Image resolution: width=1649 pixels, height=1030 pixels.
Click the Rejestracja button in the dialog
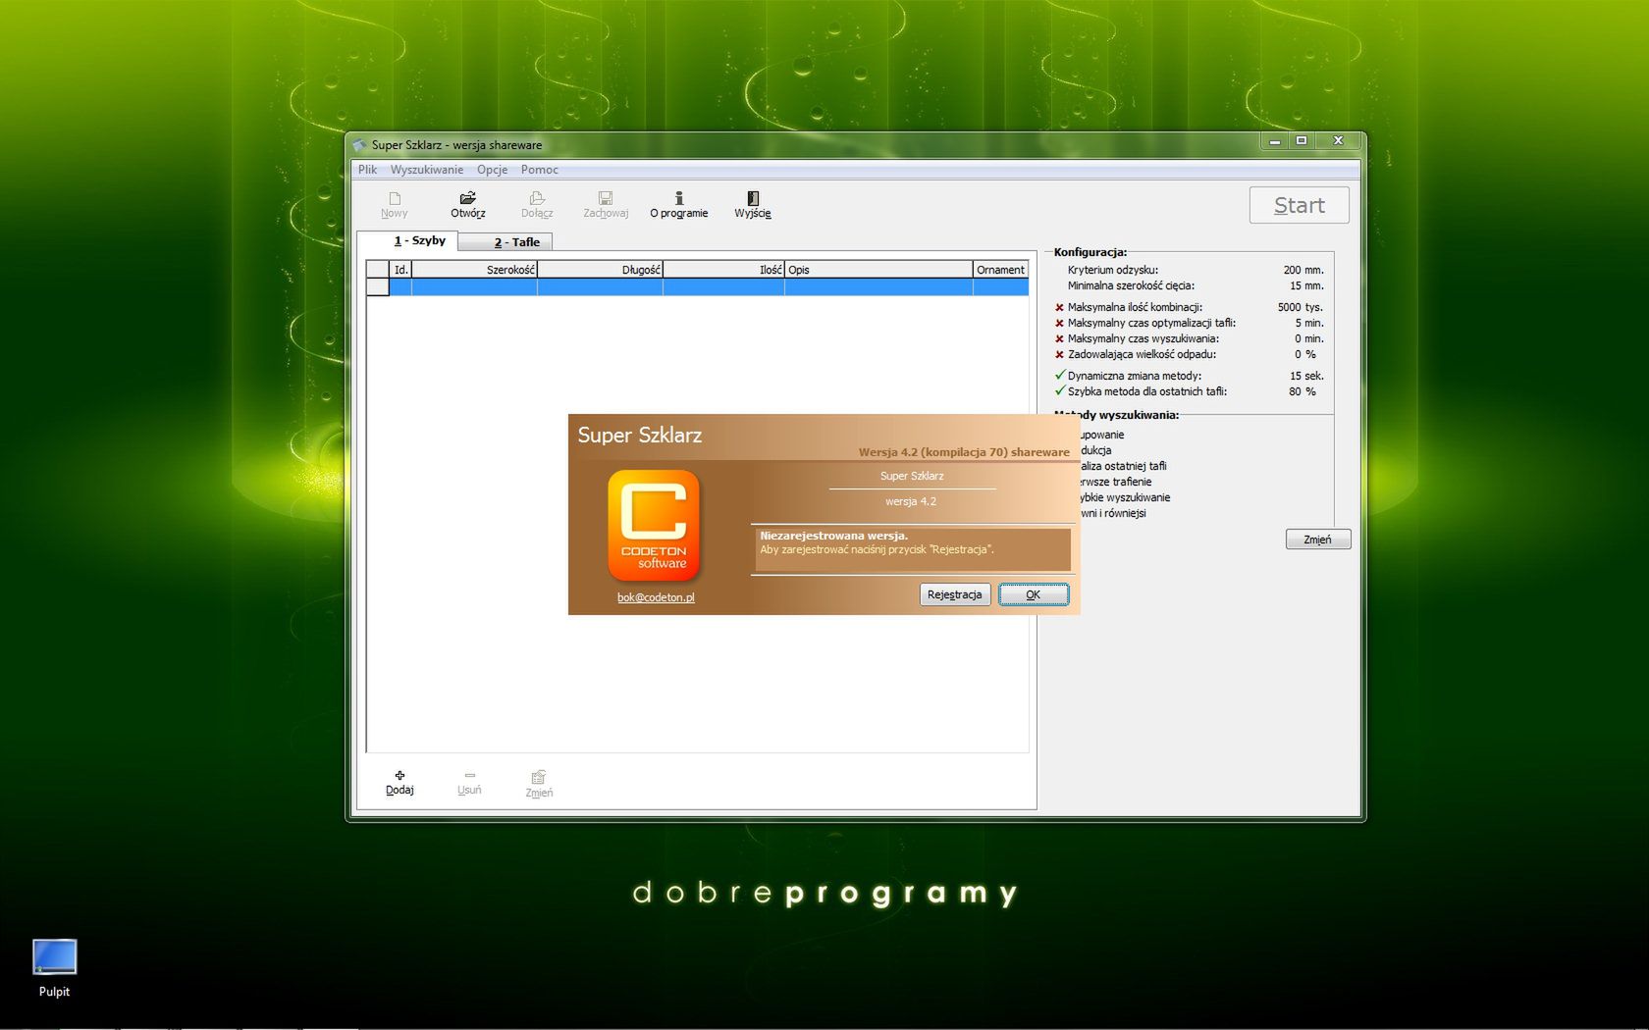[x=954, y=594]
